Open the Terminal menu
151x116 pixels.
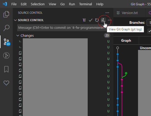point(86,4)
